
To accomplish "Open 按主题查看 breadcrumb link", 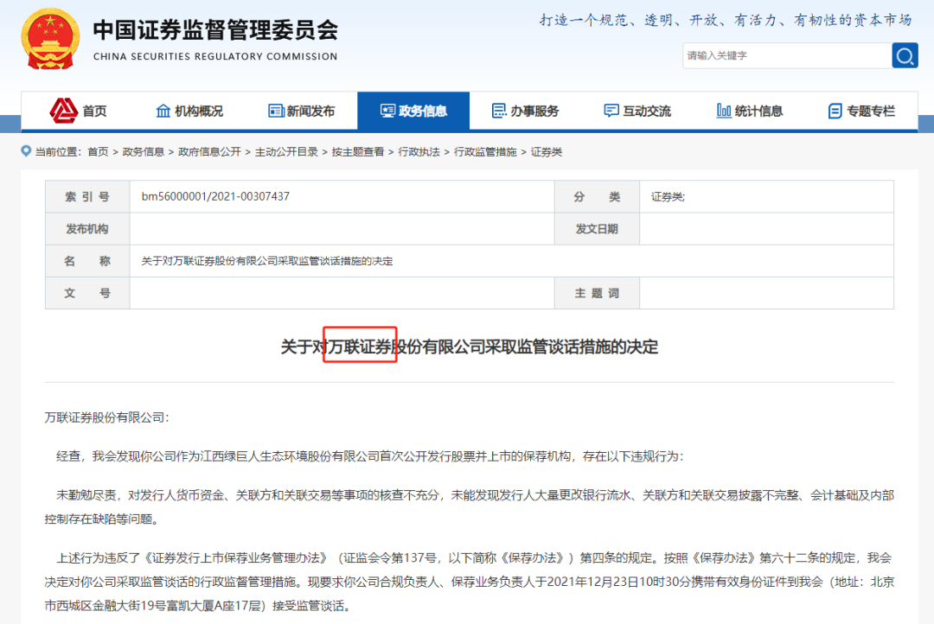I will click(x=358, y=152).
